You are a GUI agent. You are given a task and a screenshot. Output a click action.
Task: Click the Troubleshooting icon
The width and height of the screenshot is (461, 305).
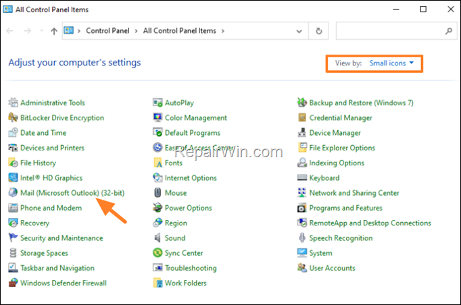[x=157, y=268]
